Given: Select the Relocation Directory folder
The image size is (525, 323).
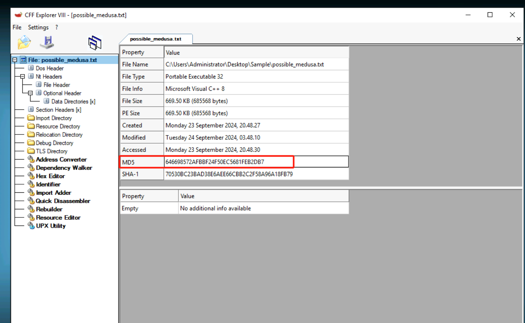Looking at the screenshot, I should [59, 135].
